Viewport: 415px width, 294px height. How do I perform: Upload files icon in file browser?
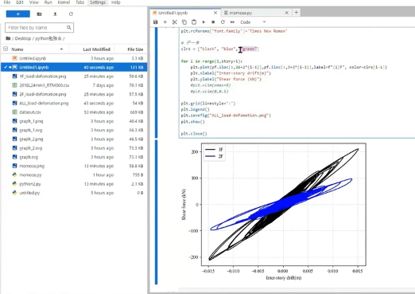[x=55, y=14]
